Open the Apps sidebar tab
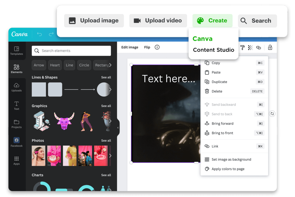295x197 pixels. coord(17,161)
